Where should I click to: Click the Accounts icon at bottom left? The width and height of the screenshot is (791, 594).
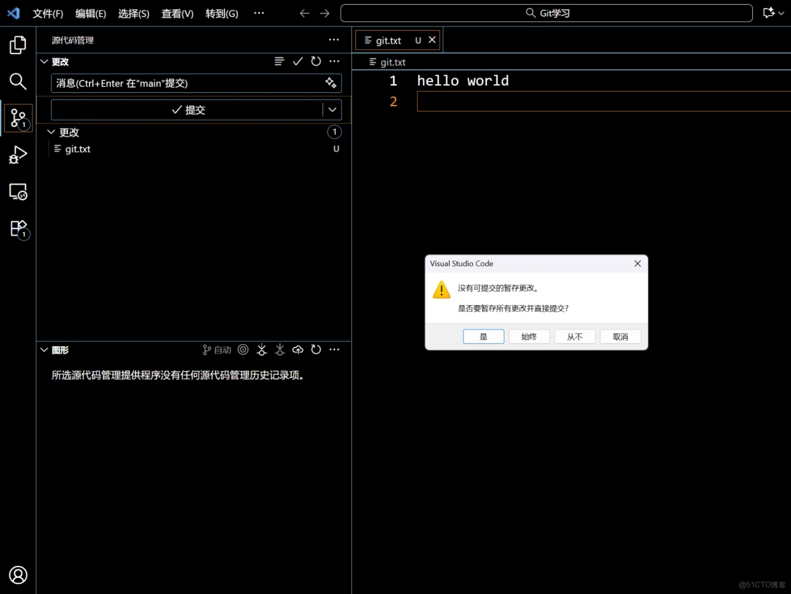(17, 575)
